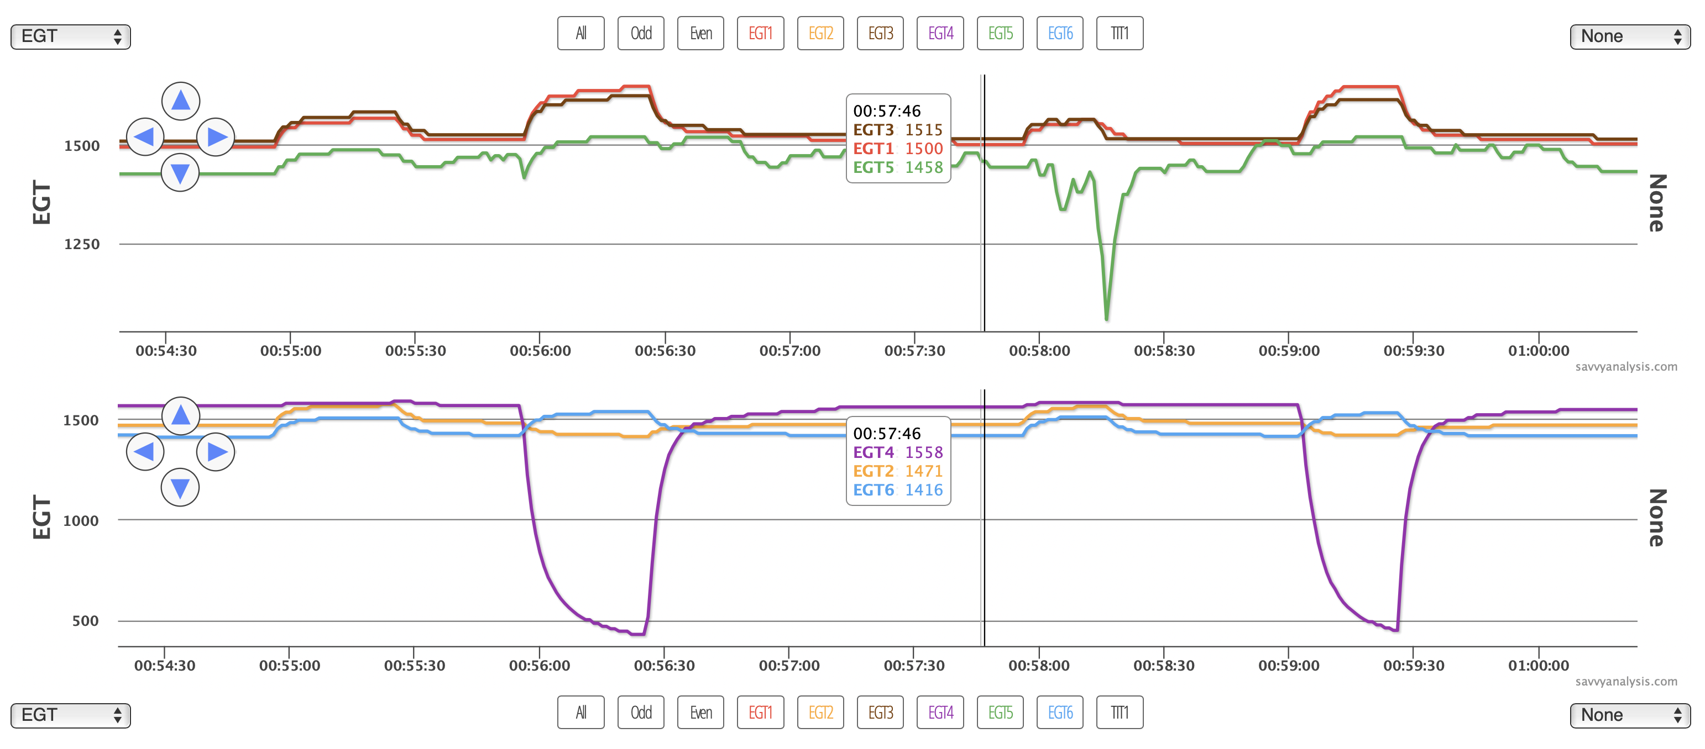Toggle EGT4 series in the bottom button row
Viewport: 1705px width, 749px height.
[940, 712]
